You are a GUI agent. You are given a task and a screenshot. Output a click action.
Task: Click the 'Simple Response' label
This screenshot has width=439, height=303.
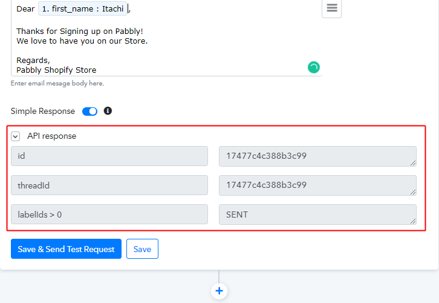click(x=43, y=111)
